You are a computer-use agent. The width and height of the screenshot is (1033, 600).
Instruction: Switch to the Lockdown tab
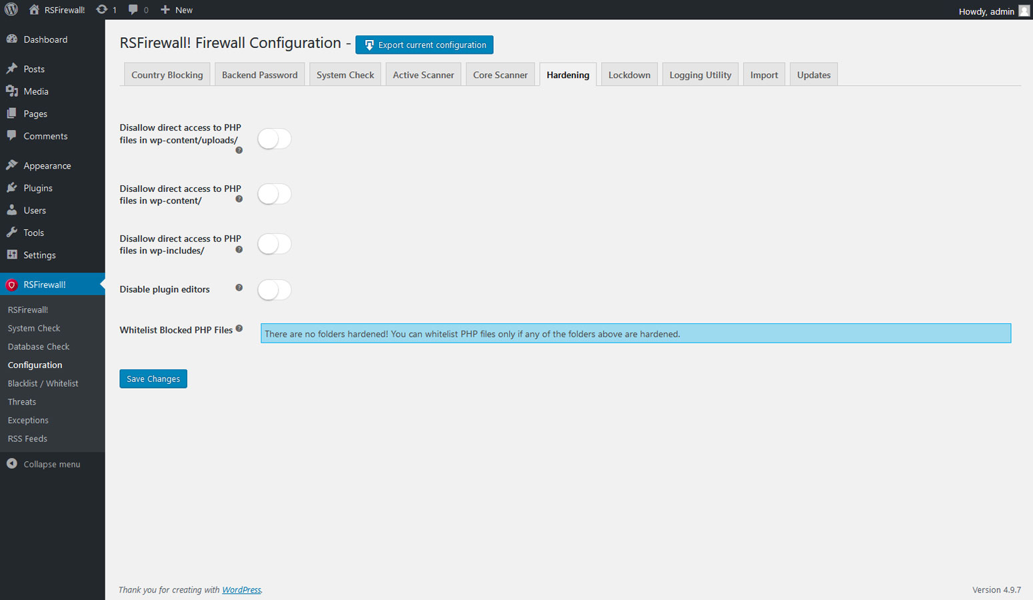629,75
